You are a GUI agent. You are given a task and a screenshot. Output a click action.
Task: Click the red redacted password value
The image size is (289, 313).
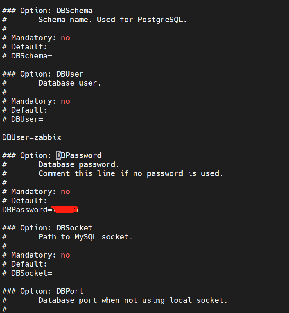tap(64, 209)
